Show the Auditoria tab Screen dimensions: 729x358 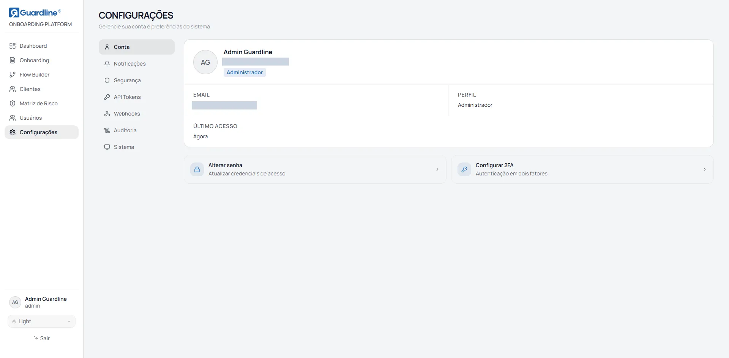(137, 130)
